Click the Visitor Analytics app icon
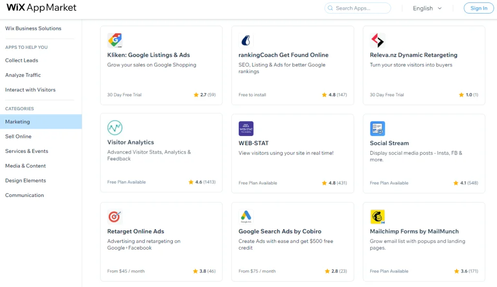The image size is (497, 287). pyautogui.click(x=115, y=128)
